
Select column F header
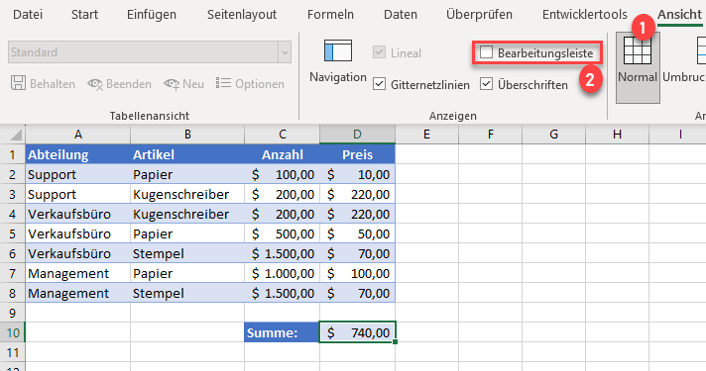click(490, 135)
